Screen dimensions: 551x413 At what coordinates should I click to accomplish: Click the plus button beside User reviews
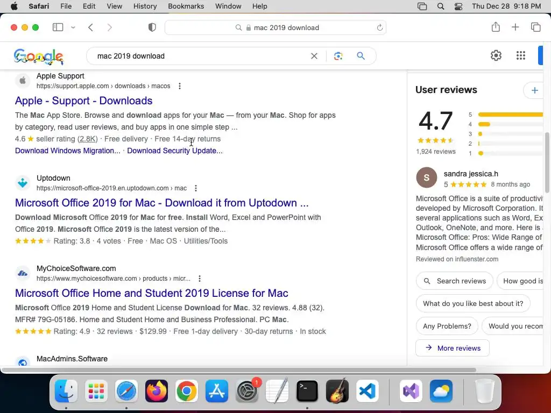534,90
